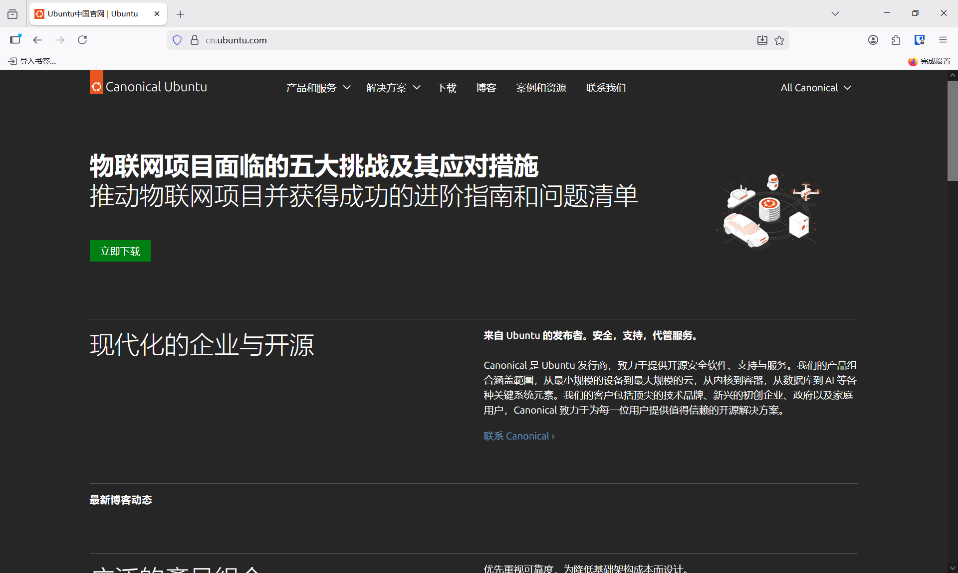The image size is (958, 573).
Task: Open a new browser tab with the plus button
Action: click(x=181, y=14)
